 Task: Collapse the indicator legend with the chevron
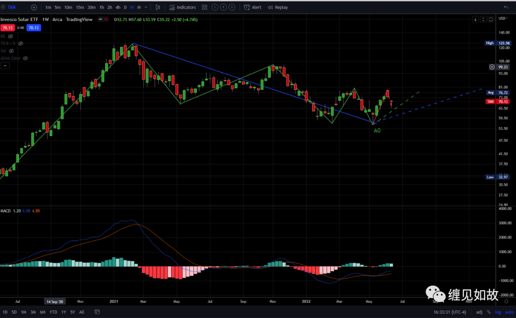5,66
